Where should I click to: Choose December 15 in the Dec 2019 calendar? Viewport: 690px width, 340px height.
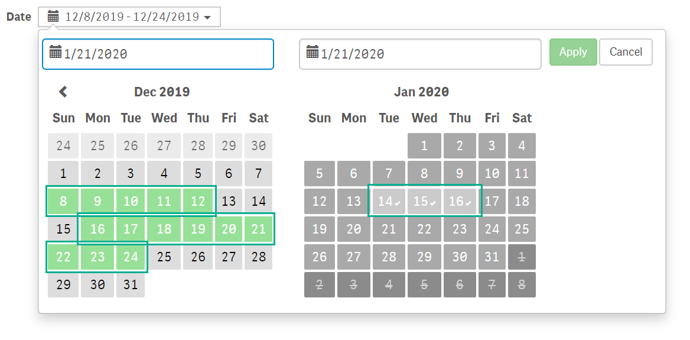[x=63, y=229]
